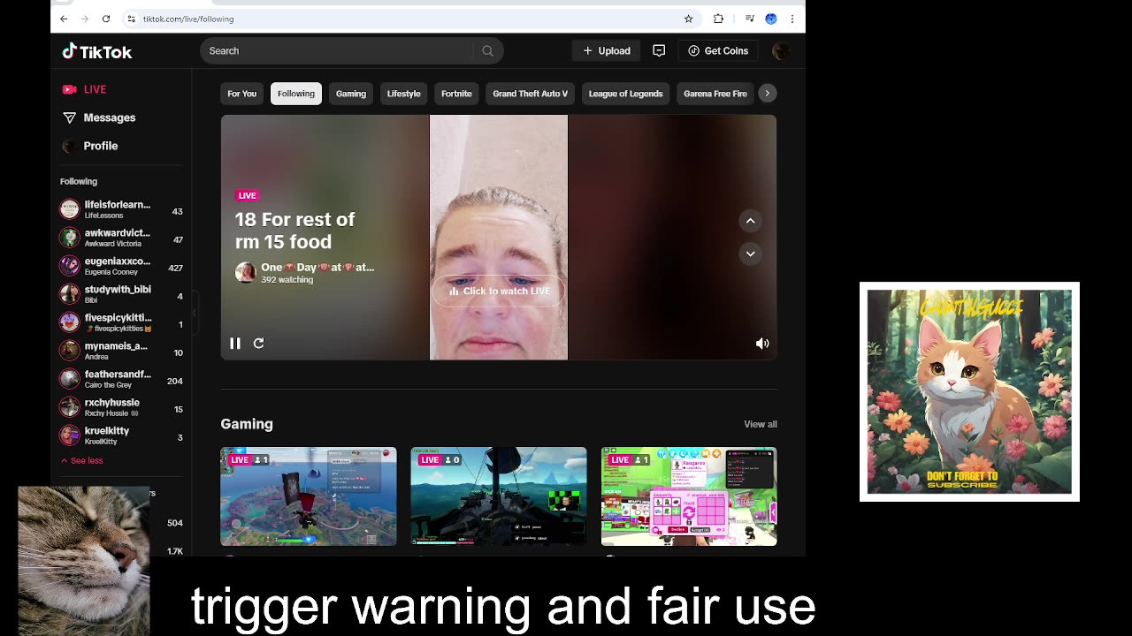Click the site info icon in address bar
Image resolution: width=1132 pixels, height=636 pixels.
131,19
